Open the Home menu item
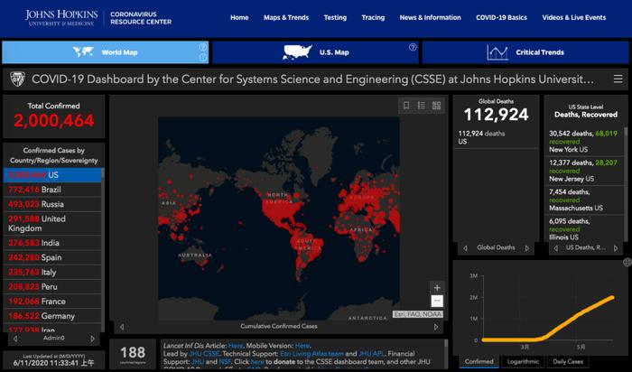This screenshot has width=632, height=372. [239, 18]
